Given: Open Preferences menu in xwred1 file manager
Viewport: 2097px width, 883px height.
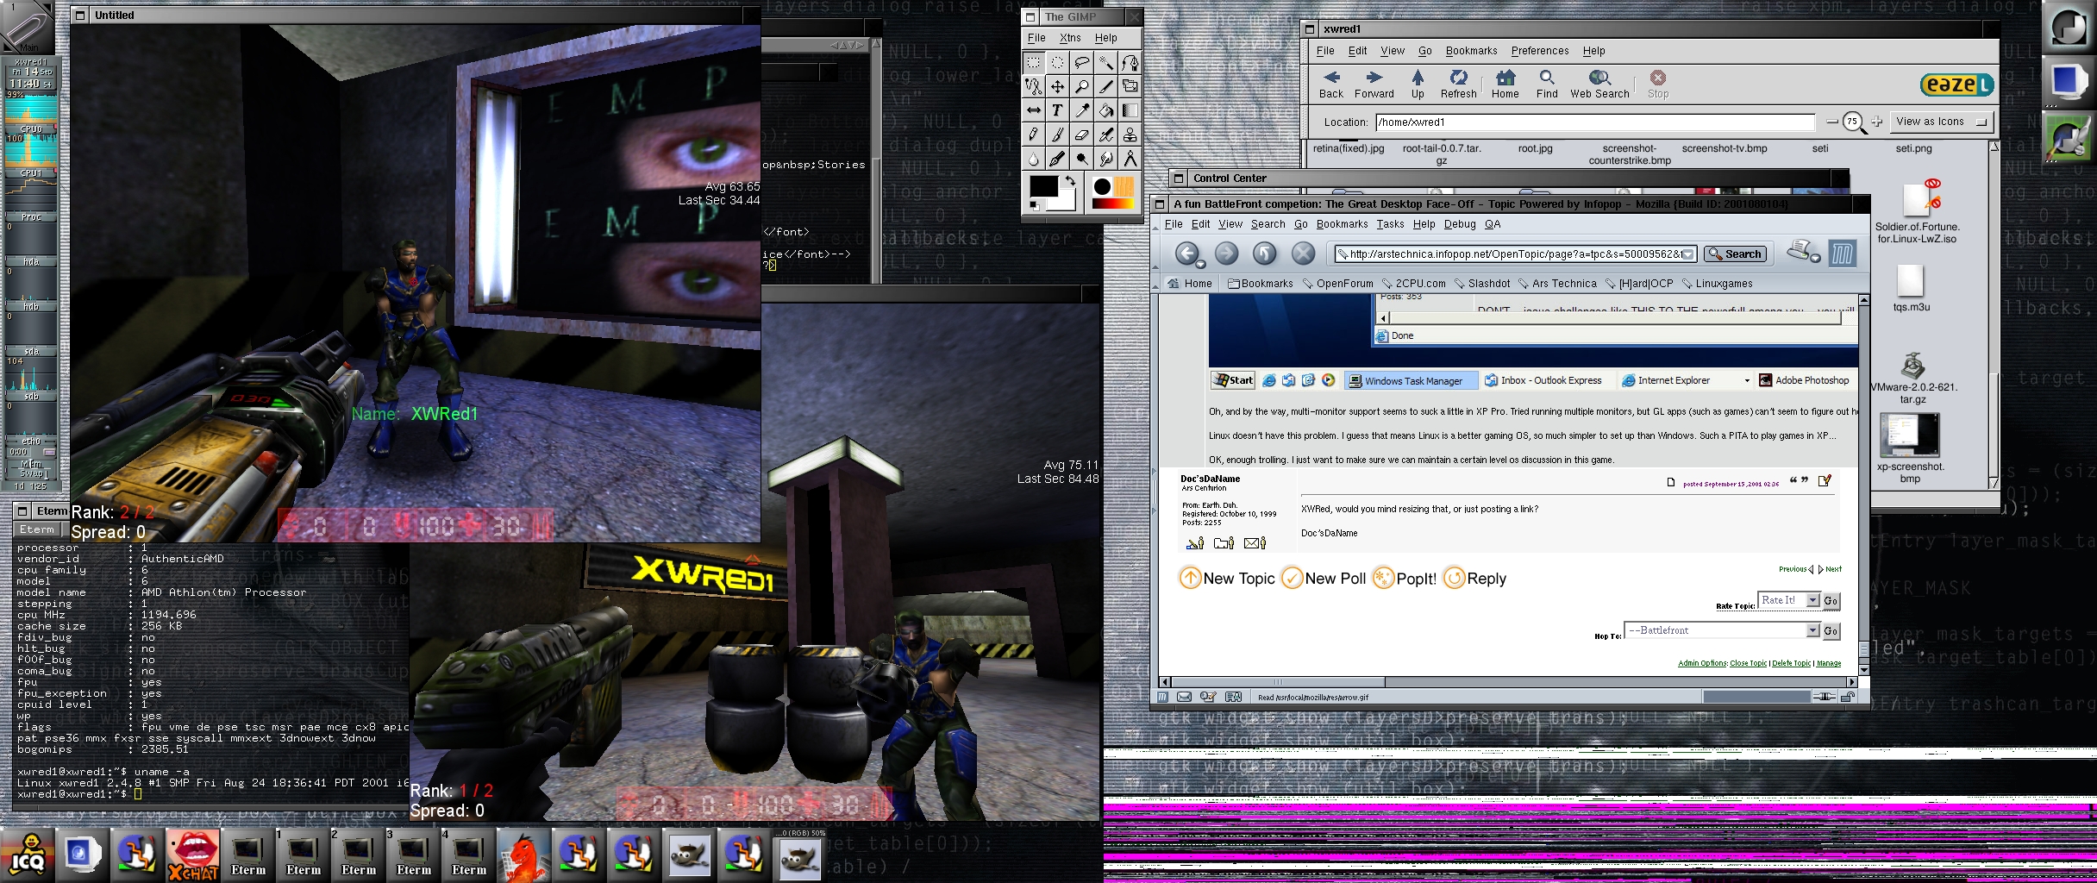Looking at the screenshot, I should point(1540,51).
